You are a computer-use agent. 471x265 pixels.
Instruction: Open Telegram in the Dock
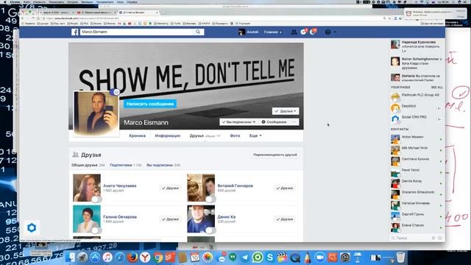point(245,258)
